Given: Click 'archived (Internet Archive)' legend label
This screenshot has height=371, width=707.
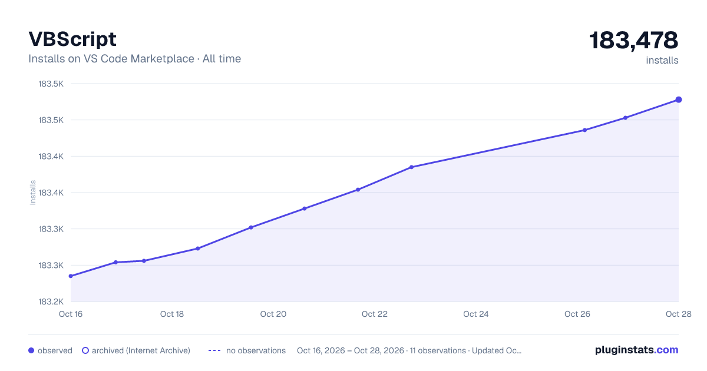Looking at the screenshot, I should (141, 350).
